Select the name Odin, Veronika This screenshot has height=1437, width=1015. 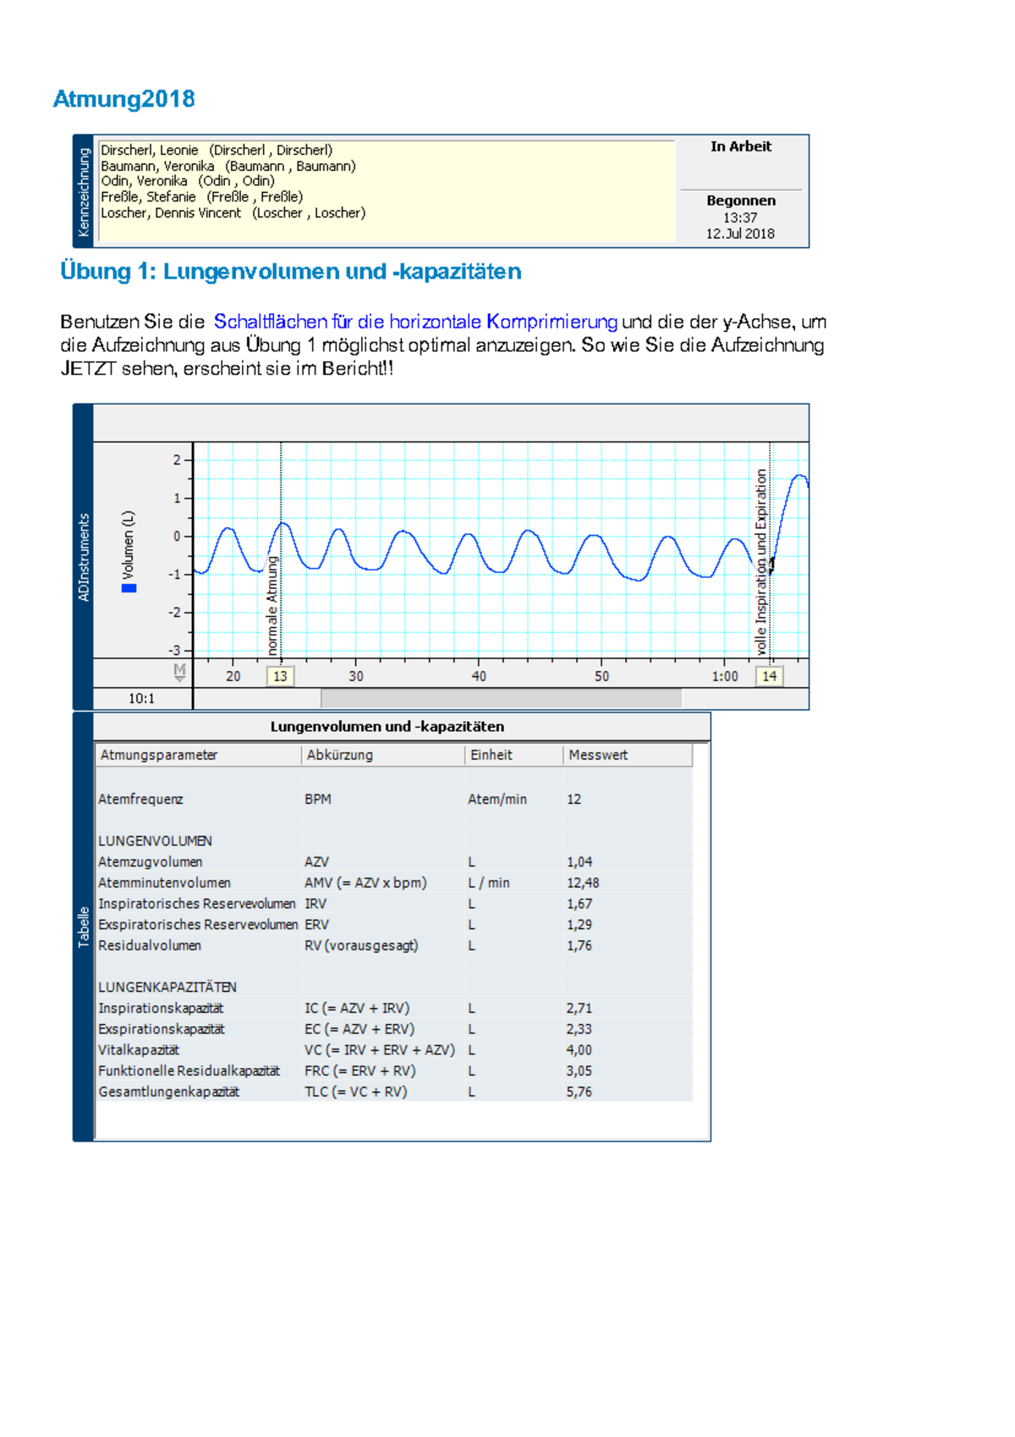click(x=144, y=181)
